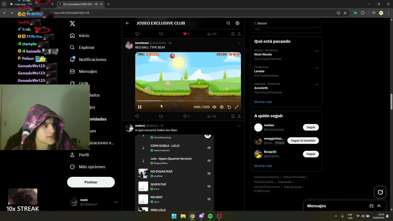
Task: Expand the video to fullscreen
Action: pyautogui.click(x=236, y=107)
